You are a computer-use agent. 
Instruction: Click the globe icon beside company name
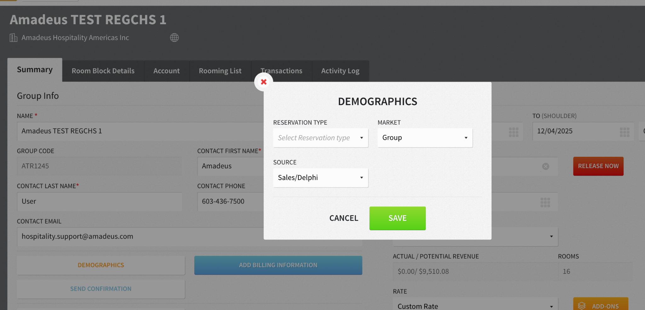174,38
